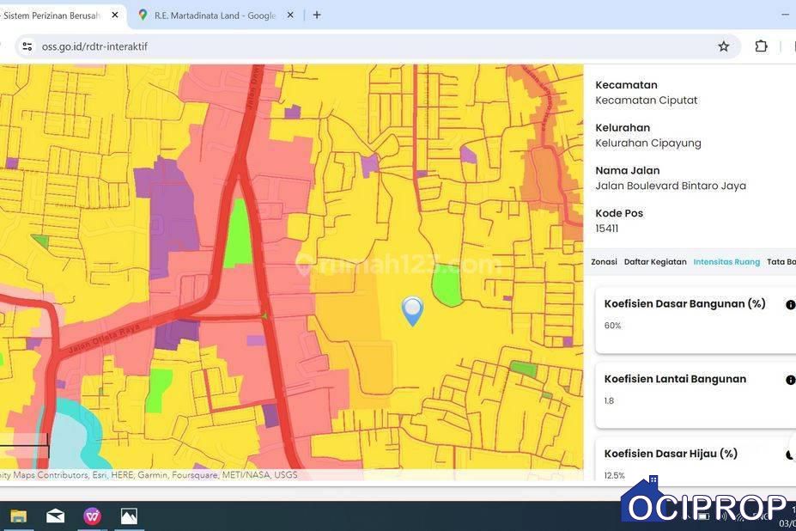Close the R.E. Martadinata Land tab
Viewport: 796px width, 531px height.
(x=290, y=15)
